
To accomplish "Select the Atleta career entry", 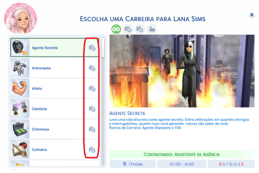I will point(55,88).
